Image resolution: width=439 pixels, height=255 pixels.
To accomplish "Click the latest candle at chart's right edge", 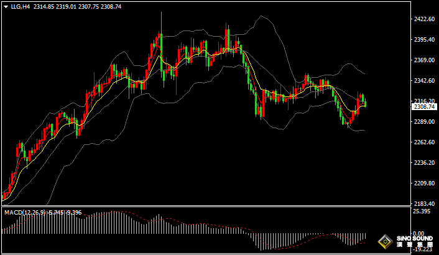I will pyautogui.click(x=366, y=103).
